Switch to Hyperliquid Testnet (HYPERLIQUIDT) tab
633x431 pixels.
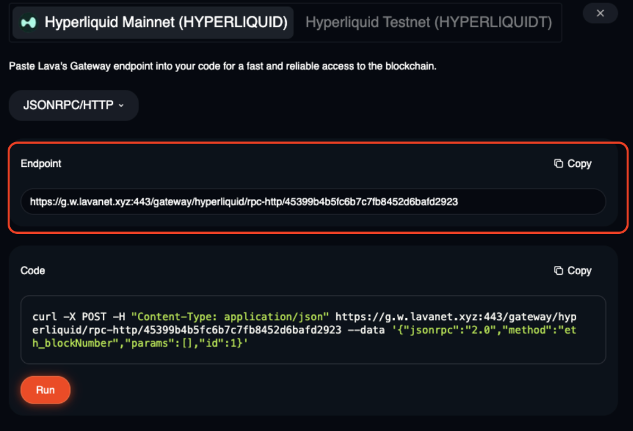(x=428, y=23)
